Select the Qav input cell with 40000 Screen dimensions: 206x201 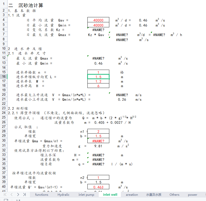point(98,20)
